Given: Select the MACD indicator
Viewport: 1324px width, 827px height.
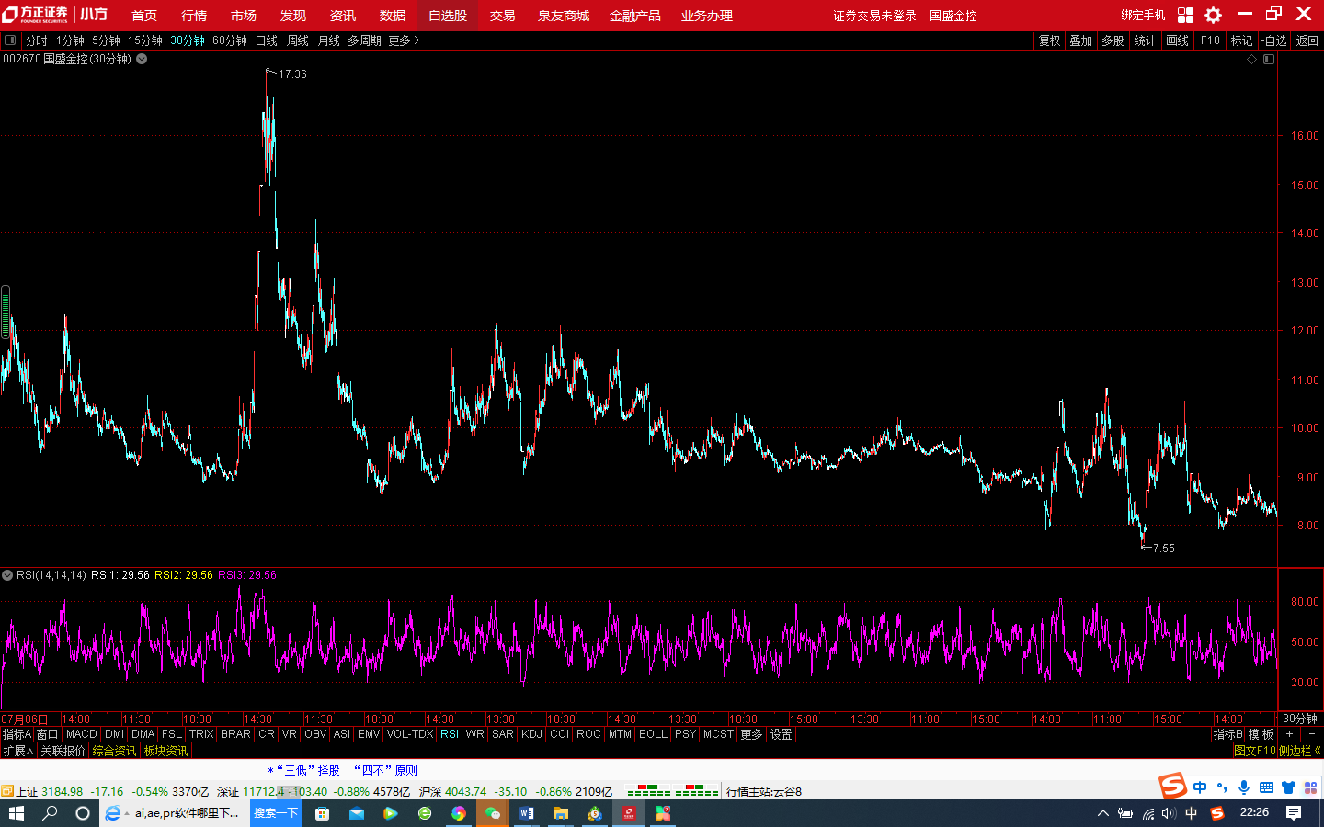Looking at the screenshot, I should tap(82, 734).
